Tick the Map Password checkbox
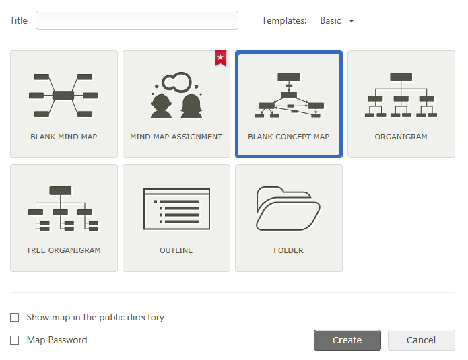 (x=14, y=340)
